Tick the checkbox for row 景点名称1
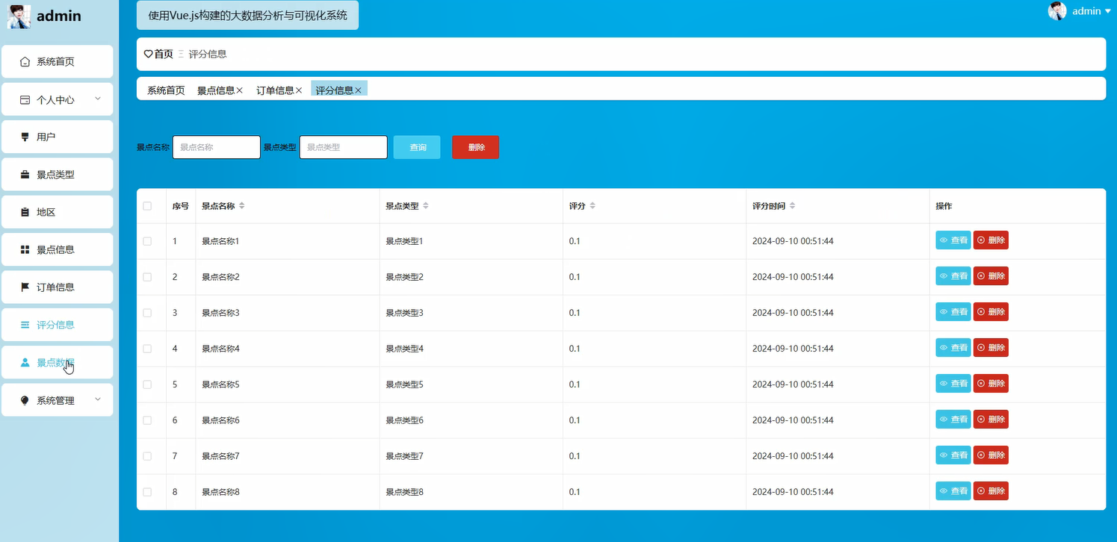The height and width of the screenshot is (542, 1117). coord(147,241)
